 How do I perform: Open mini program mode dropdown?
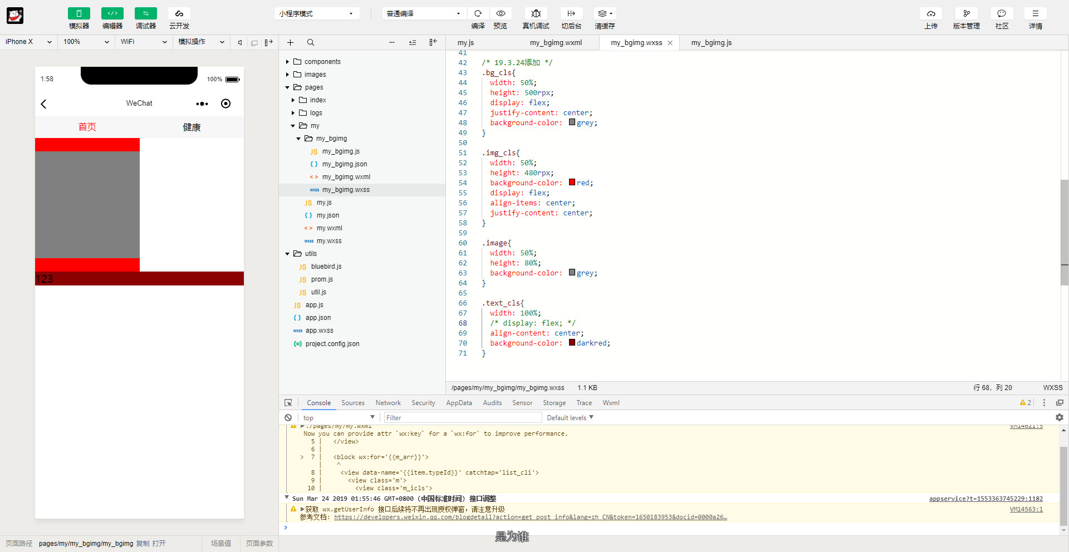click(317, 13)
